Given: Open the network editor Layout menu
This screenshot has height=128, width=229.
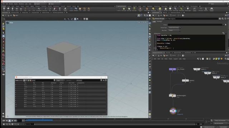Looking at the screenshot, I should pyautogui.click(x=175, y=59).
